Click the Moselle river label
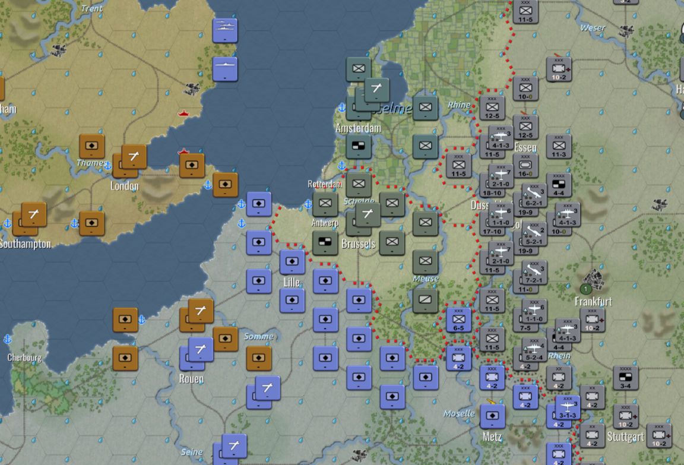Viewport: 684px width, 465px height. (x=459, y=413)
